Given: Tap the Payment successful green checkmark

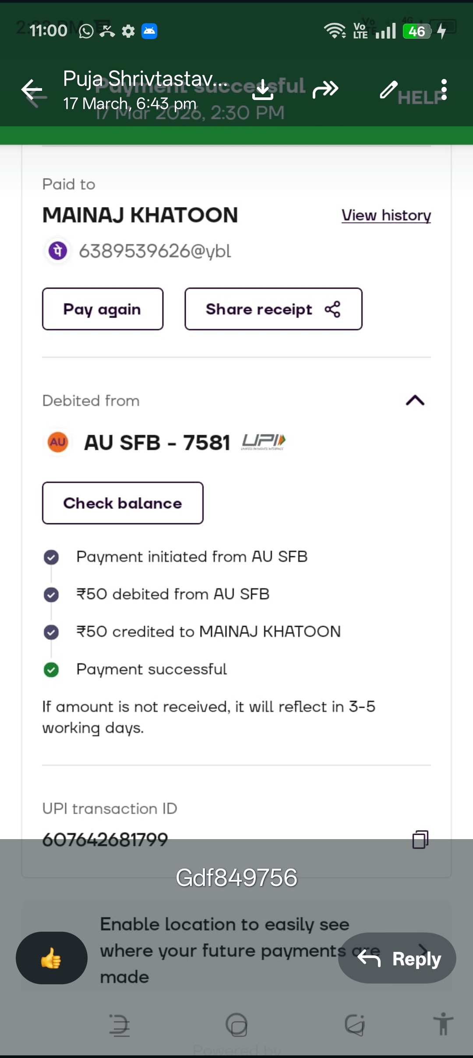Looking at the screenshot, I should coord(51,670).
